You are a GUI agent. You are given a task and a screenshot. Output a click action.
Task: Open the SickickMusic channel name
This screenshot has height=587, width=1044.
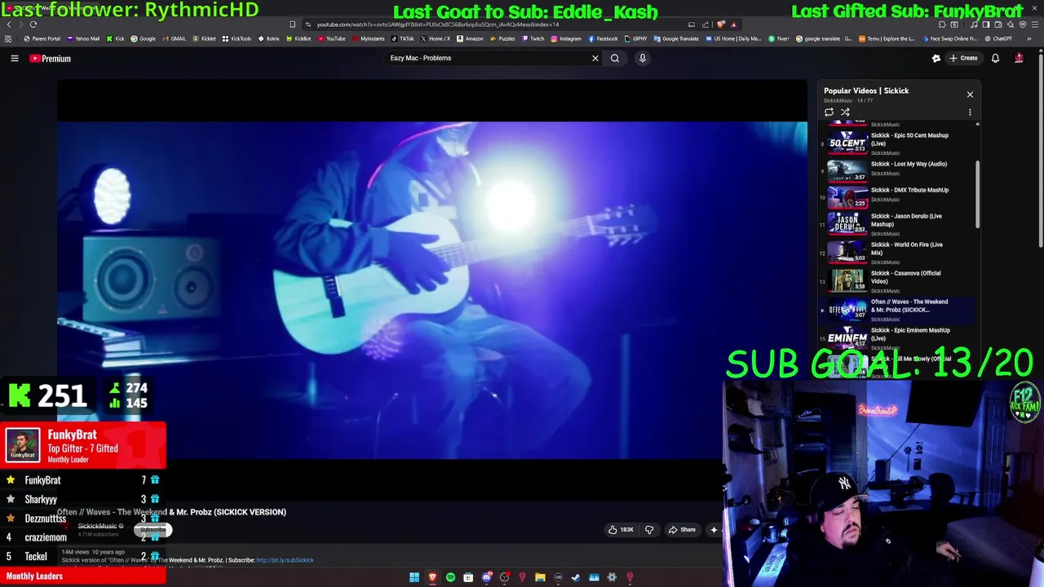point(97,527)
